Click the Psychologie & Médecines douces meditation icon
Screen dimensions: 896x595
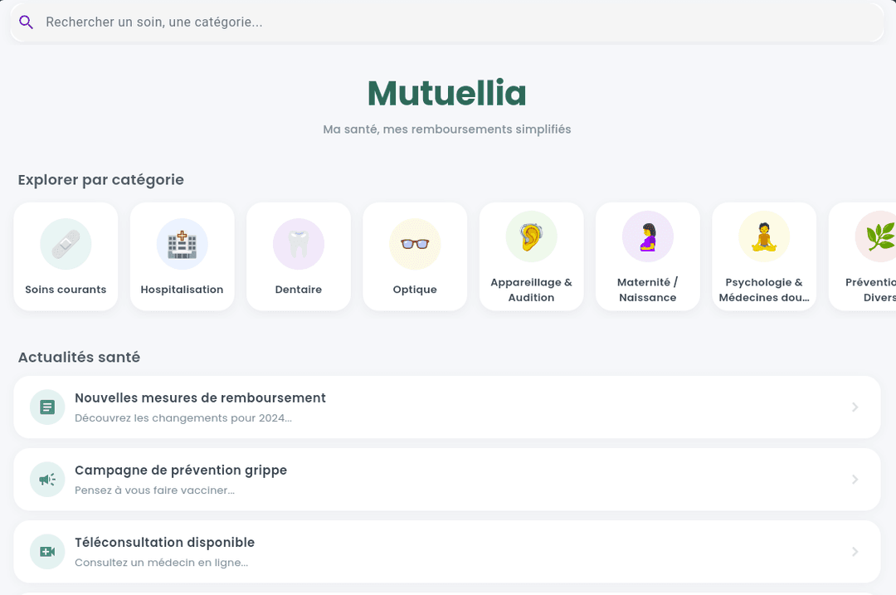(763, 236)
